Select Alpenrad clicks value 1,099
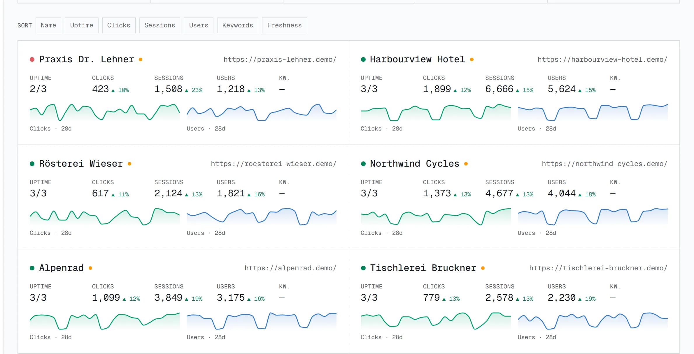This screenshot has height=354, width=694. pos(106,298)
